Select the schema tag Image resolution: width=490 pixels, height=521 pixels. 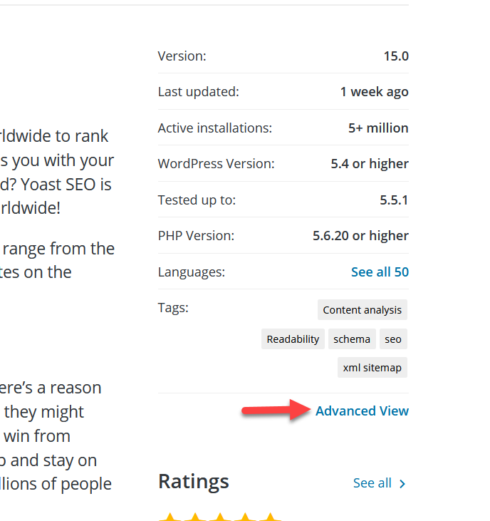352,339
